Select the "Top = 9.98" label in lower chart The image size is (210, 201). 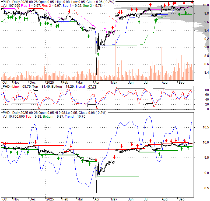coord(34,117)
